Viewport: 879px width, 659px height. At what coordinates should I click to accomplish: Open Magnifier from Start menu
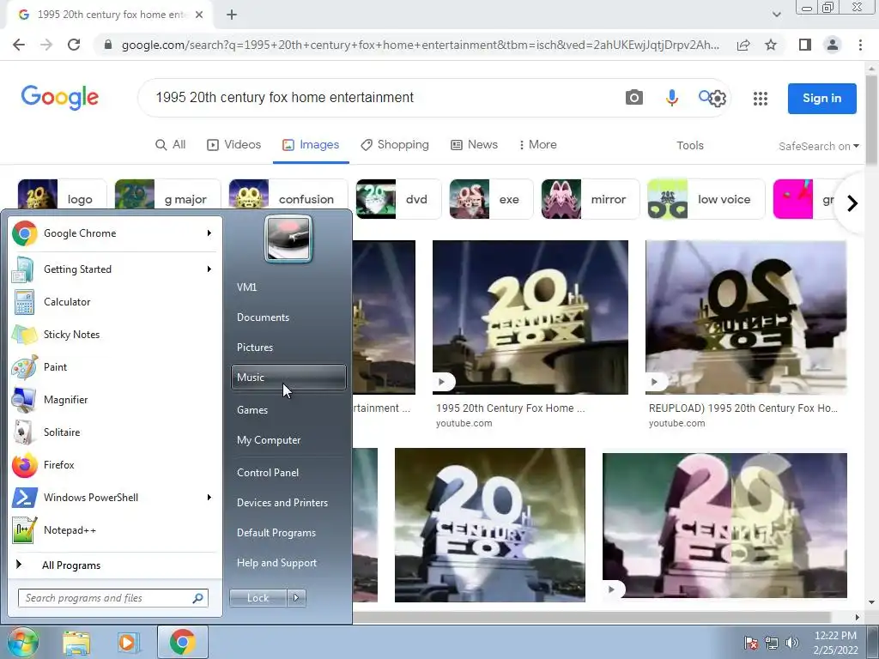115,400
